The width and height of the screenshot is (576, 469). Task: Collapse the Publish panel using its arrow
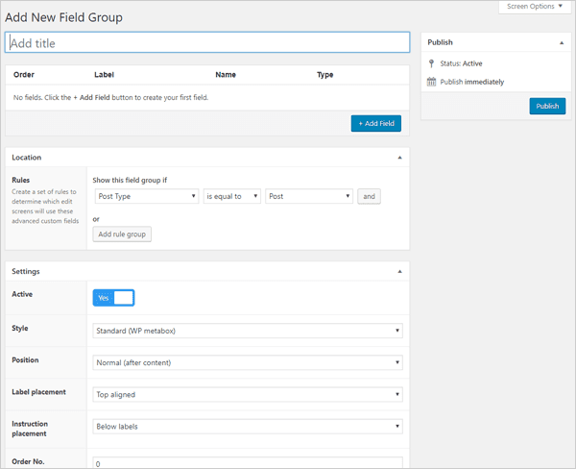tap(561, 42)
